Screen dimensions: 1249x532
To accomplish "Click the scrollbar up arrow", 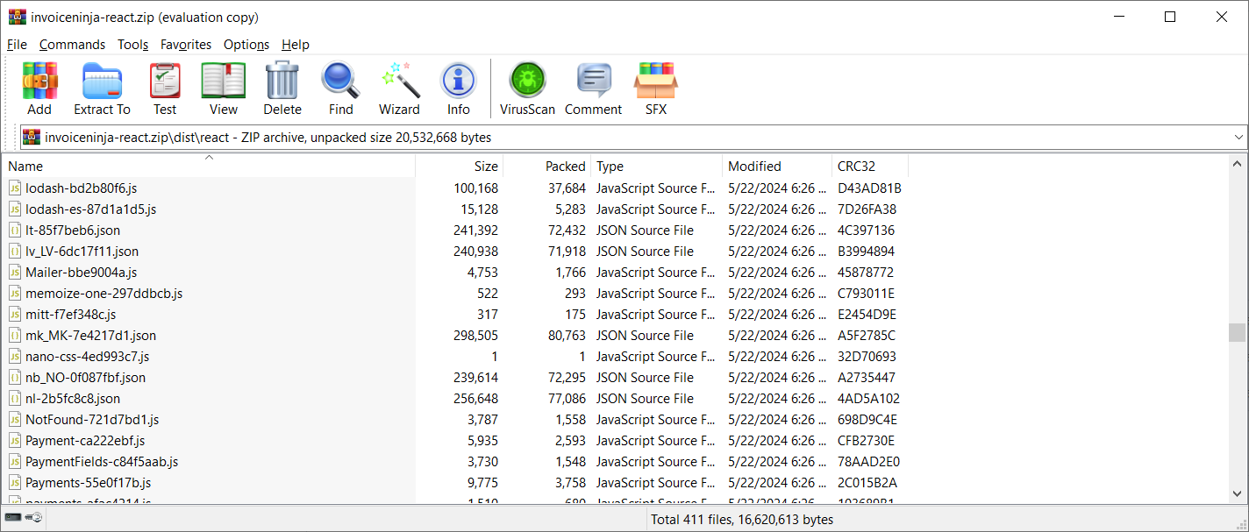I will point(1237,164).
